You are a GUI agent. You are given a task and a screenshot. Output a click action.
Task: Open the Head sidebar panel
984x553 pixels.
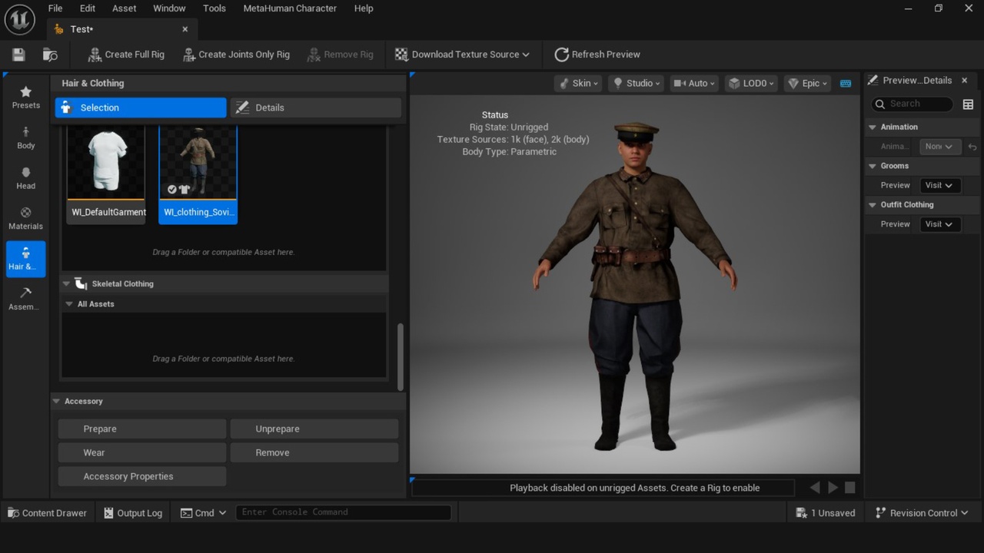point(25,178)
